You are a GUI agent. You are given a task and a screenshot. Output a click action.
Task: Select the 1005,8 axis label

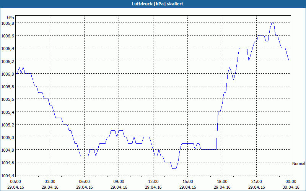tap(8, 87)
